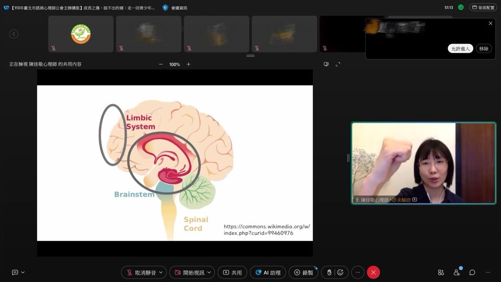Go to previous participants page arrow
This screenshot has width=501, height=282.
tap(14, 34)
